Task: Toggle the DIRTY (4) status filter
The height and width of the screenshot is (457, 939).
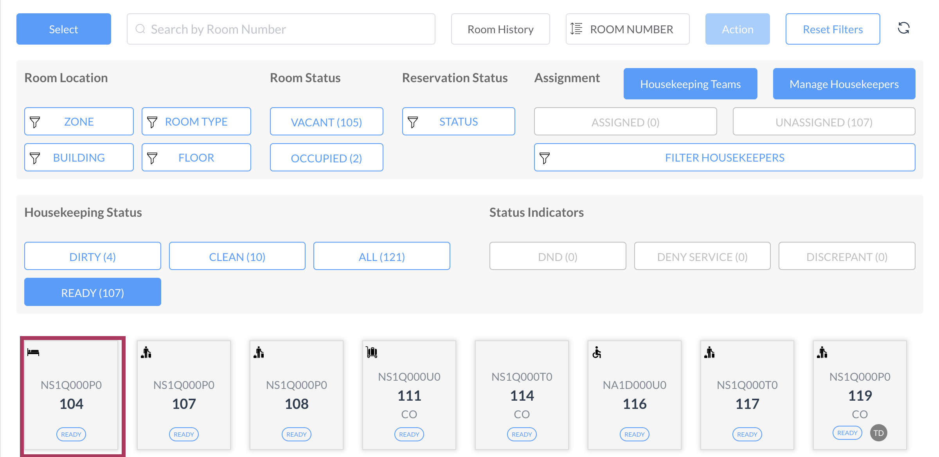Action: coord(93,256)
